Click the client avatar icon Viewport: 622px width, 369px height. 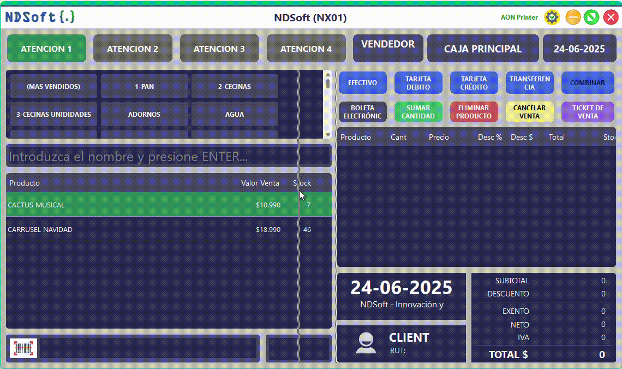pos(366,343)
